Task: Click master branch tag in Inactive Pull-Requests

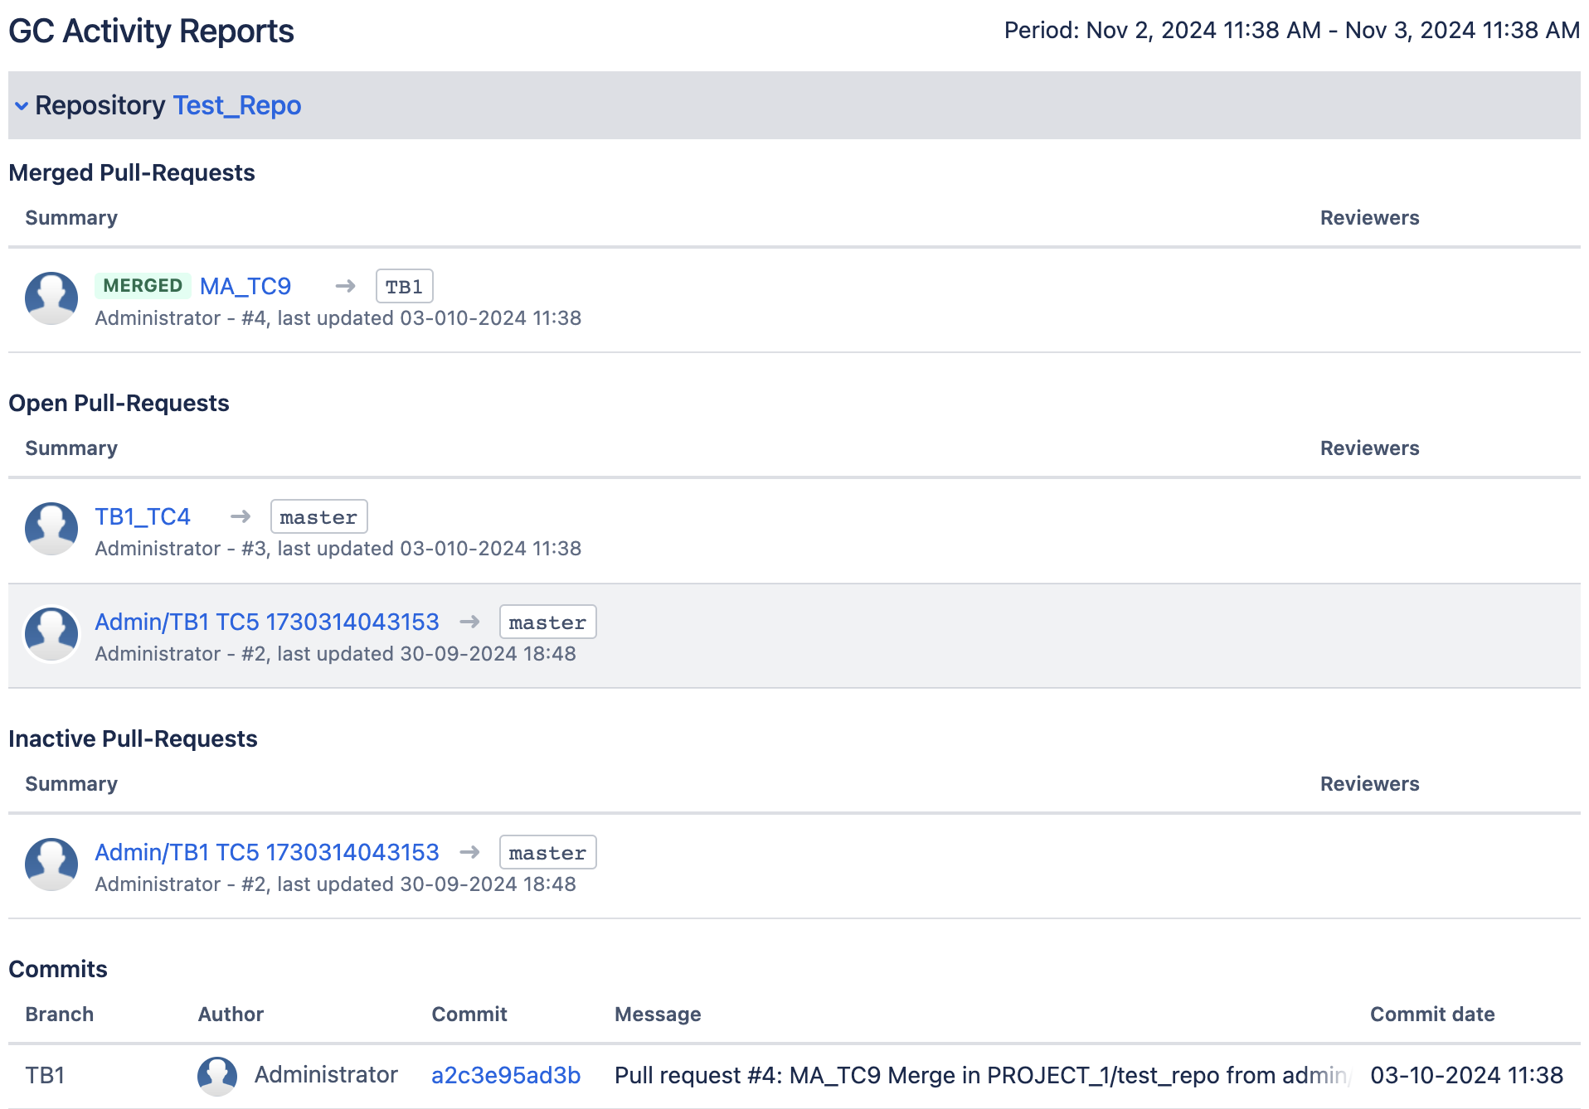Action: [547, 853]
